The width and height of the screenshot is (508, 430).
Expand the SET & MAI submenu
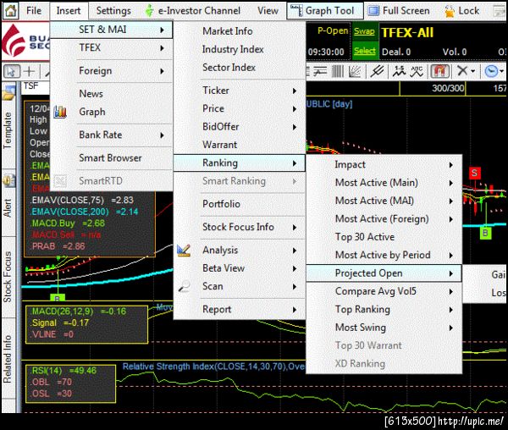pos(112,30)
